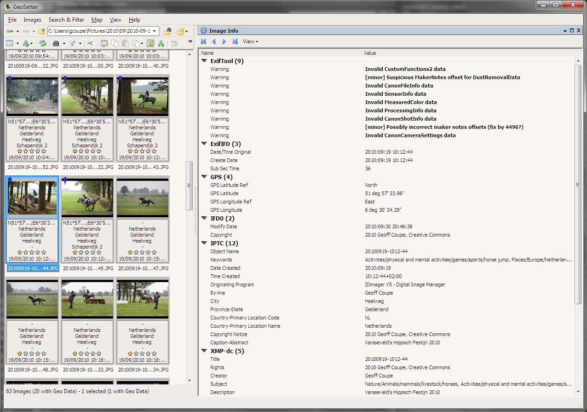Click the green back navigation arrow

[10, 31]
